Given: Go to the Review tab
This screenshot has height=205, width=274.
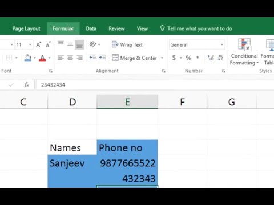Looking at the screenshot, I should point(116,28).
